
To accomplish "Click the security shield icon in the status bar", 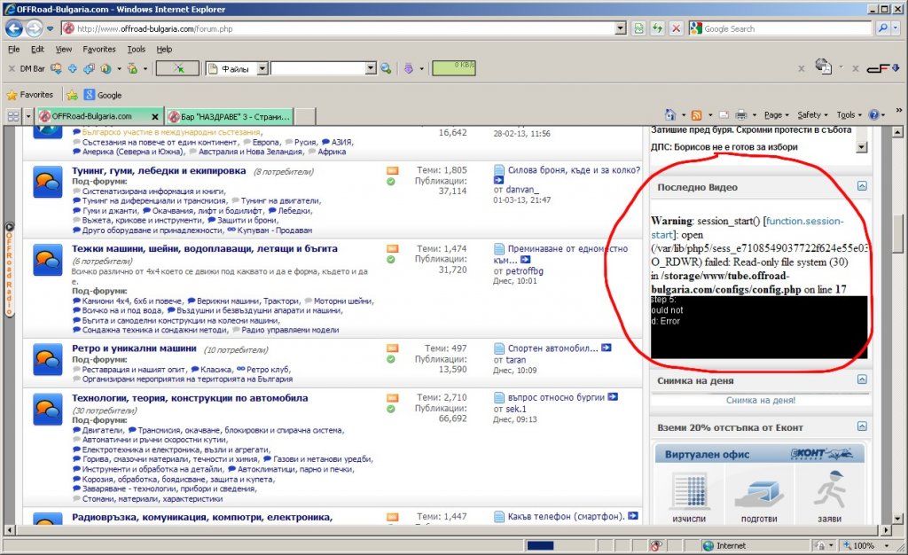I will click(655, 545).
